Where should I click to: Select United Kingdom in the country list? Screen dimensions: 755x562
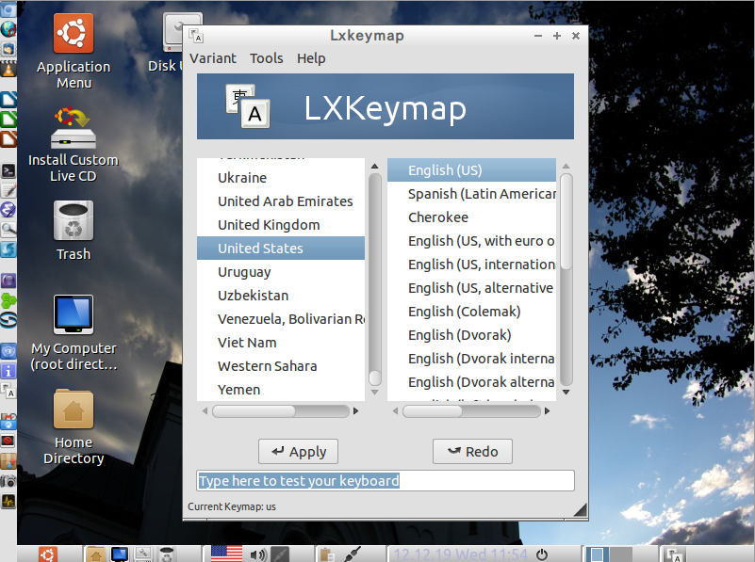pyautogui.click(x=281, y=224)
